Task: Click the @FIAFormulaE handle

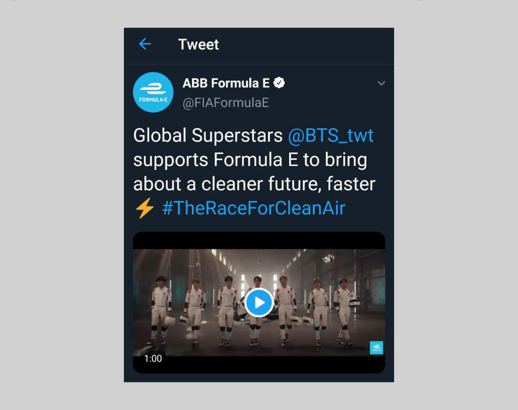Action: (226, 103)
